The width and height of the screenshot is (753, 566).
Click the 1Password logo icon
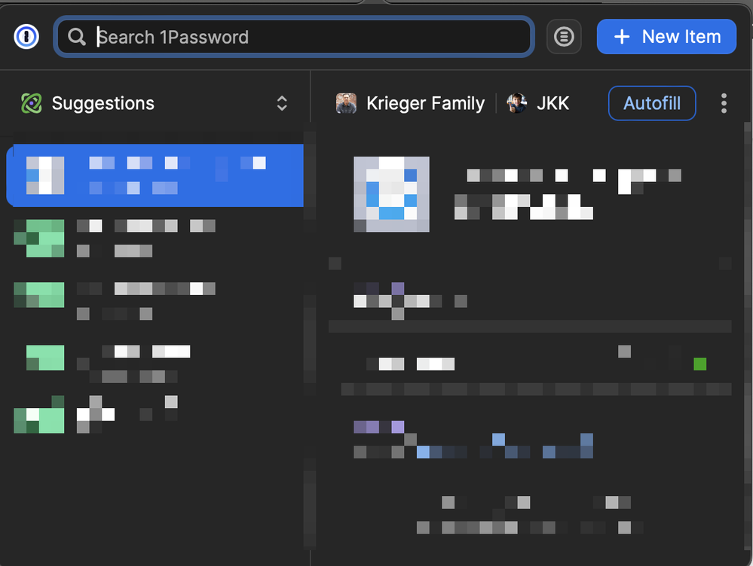pyautogui.click(x=26, y=36)
